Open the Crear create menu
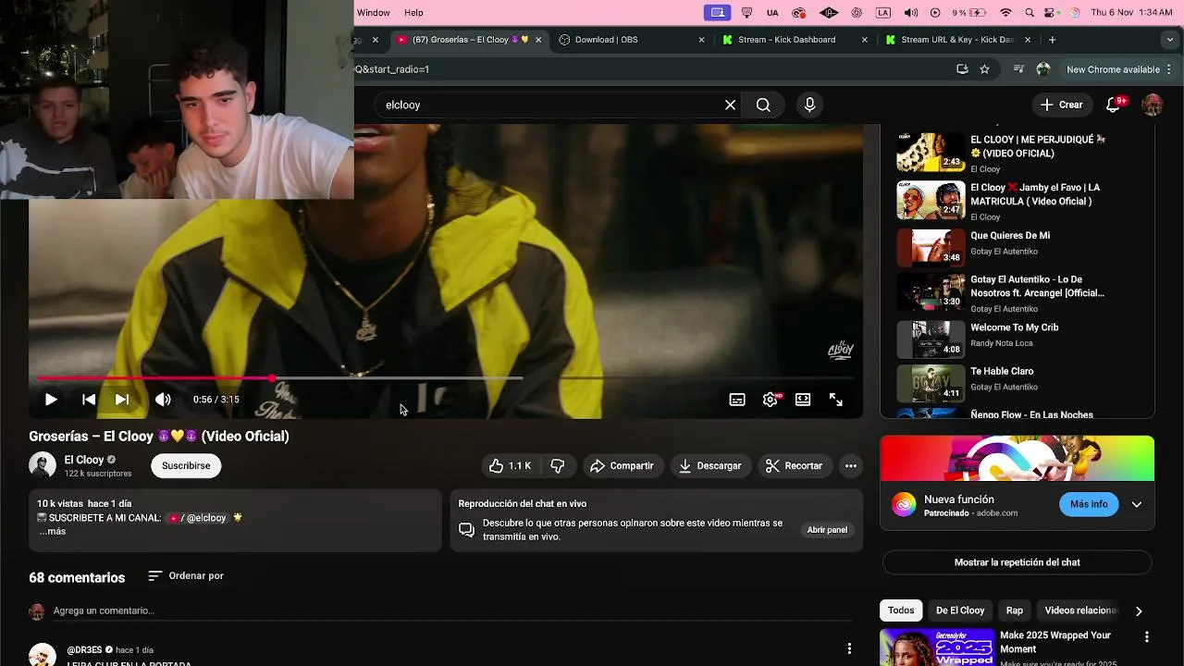This screenshot has height=666, width=1184. (1061, 105)
